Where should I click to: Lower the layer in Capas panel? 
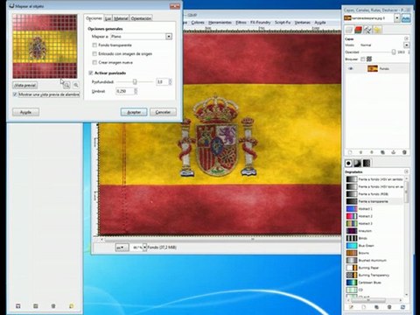point(372,152)
